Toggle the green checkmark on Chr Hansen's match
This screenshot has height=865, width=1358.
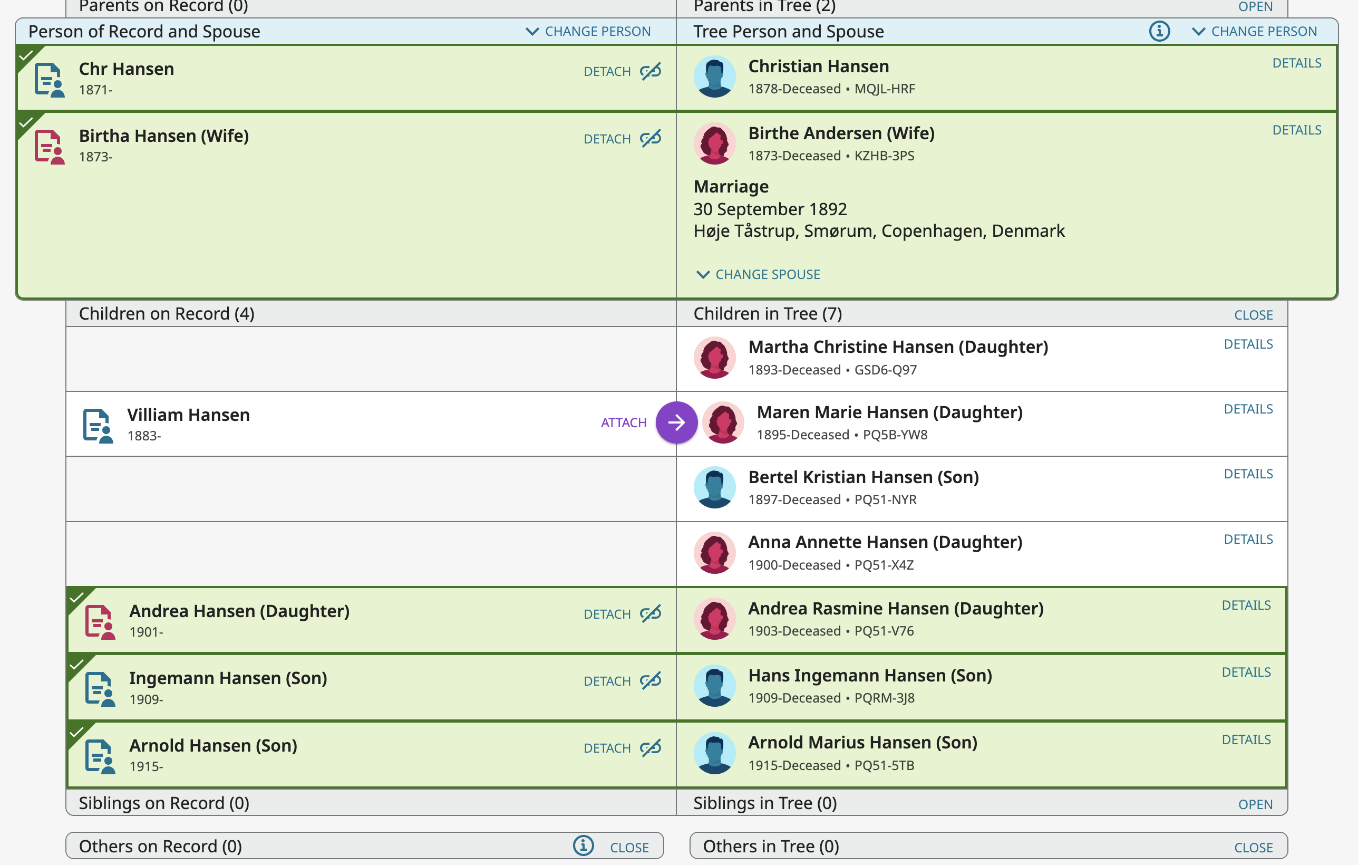[26, 55]
